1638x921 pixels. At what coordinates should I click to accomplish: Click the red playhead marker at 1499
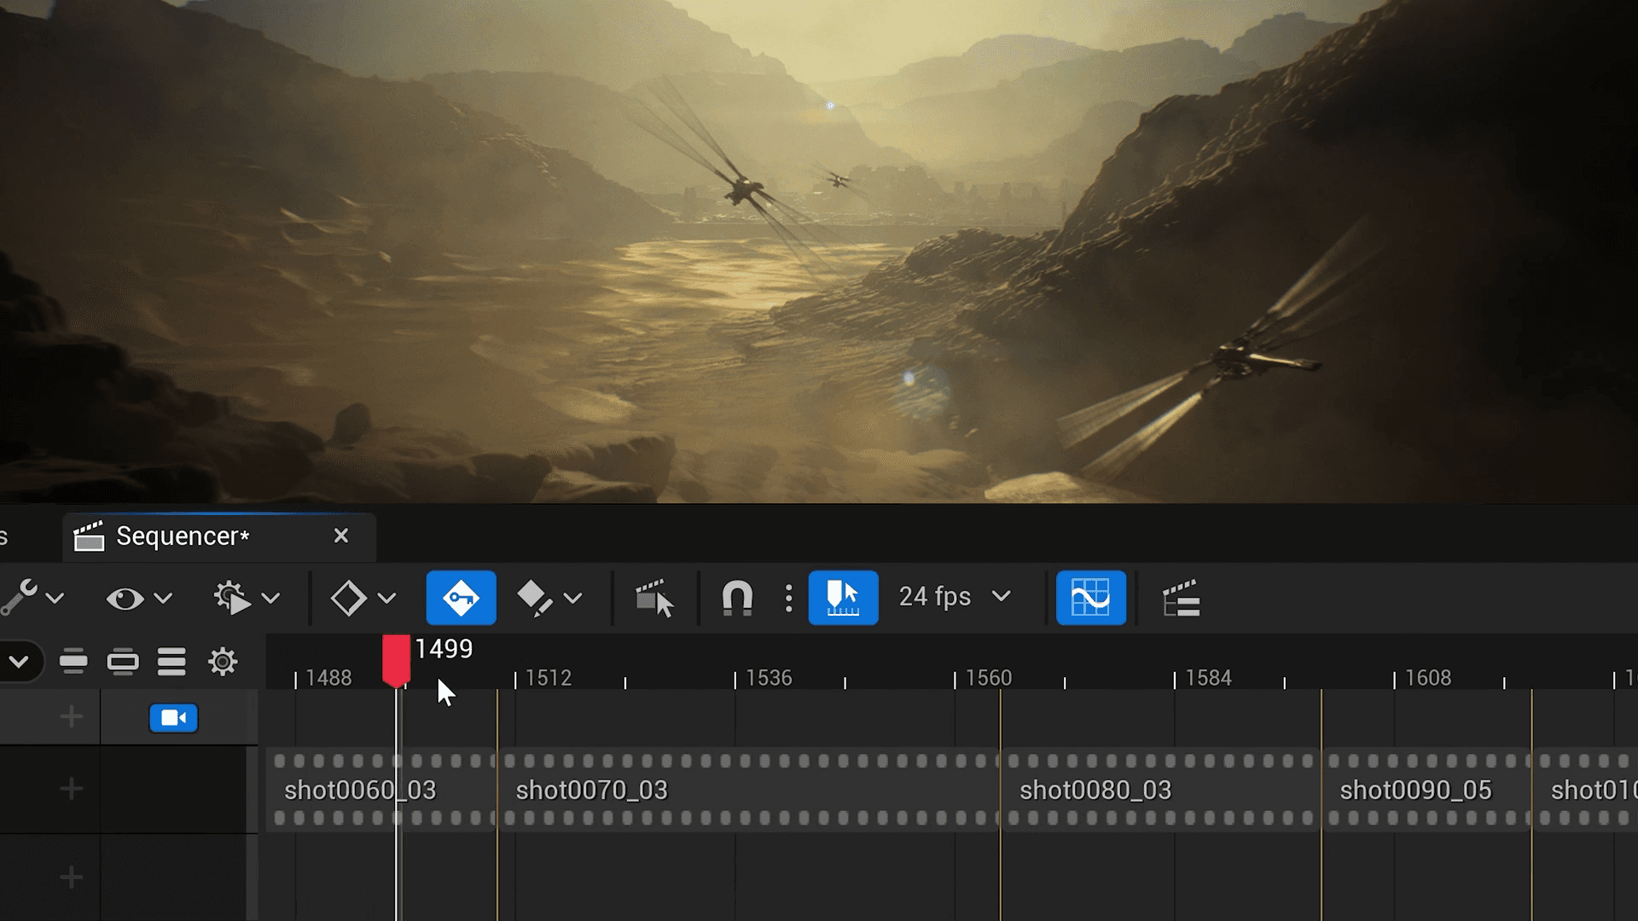click(396, 659)
